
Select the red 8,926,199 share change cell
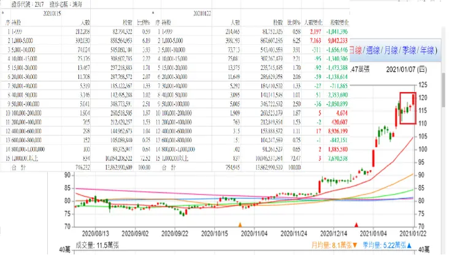pyautogui.click(x=337, y=131)
